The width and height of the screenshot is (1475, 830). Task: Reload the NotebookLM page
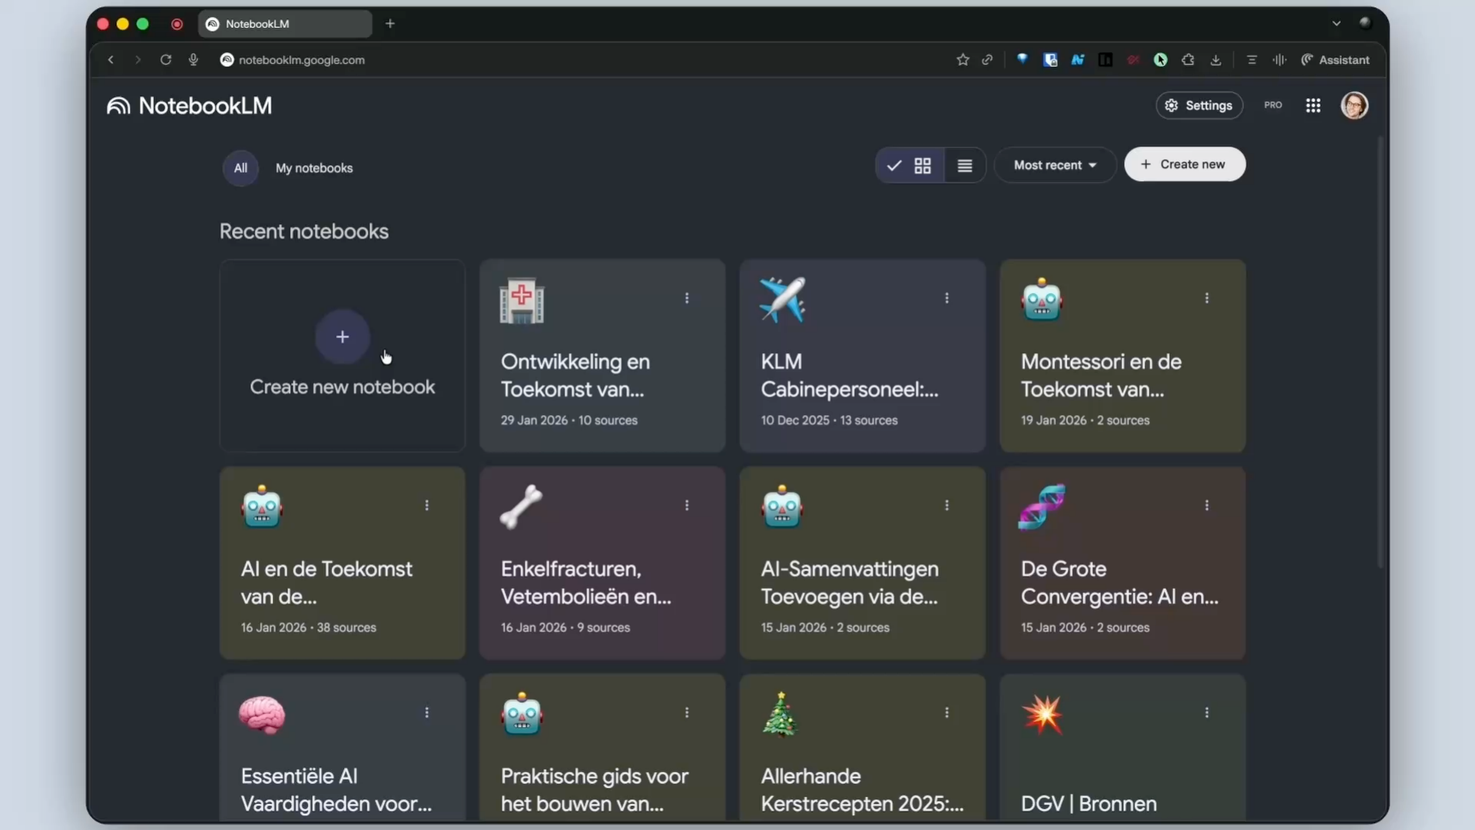[x=165, y=60]
